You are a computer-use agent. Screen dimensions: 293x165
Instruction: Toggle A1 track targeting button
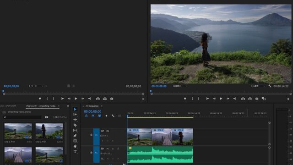[x=97, y=154]
